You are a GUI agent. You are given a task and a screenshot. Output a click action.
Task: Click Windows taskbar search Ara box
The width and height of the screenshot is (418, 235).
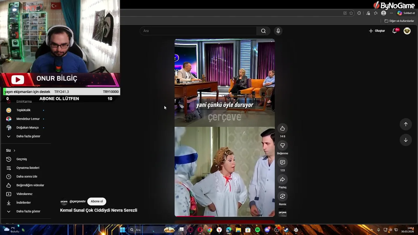152,230
